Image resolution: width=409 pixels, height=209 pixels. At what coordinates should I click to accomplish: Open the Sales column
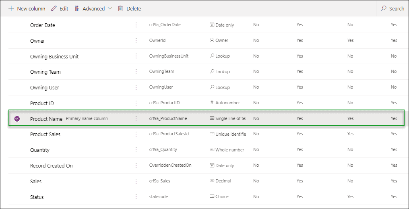(36, 181)
